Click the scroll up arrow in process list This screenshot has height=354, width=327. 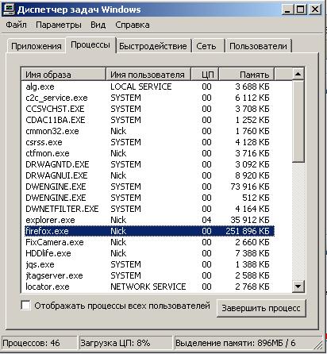pyautogui.click(x=298, y=74)
